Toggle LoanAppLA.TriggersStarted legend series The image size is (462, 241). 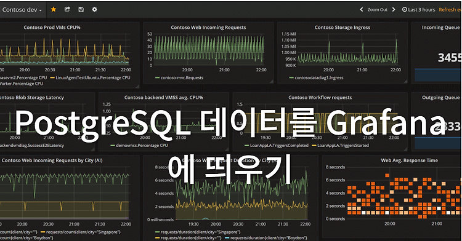point(340,146)
